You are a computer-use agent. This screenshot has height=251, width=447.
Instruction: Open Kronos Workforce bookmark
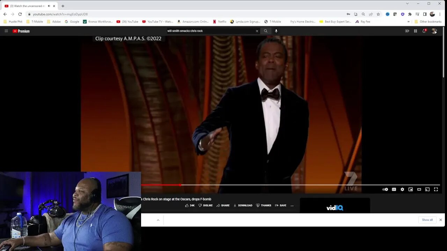98,22
